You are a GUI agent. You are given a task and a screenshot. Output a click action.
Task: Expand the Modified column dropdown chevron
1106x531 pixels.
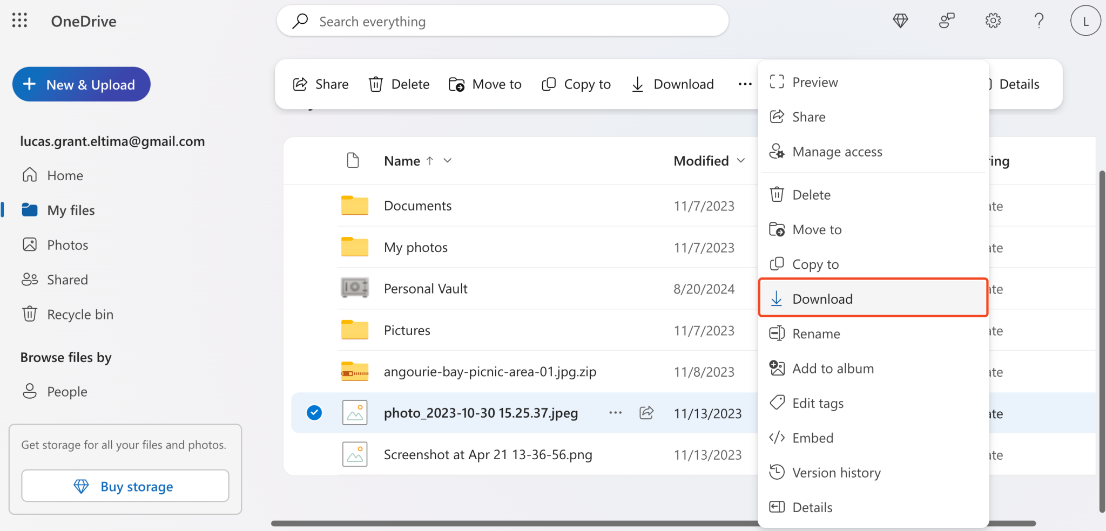coord(741,160)
